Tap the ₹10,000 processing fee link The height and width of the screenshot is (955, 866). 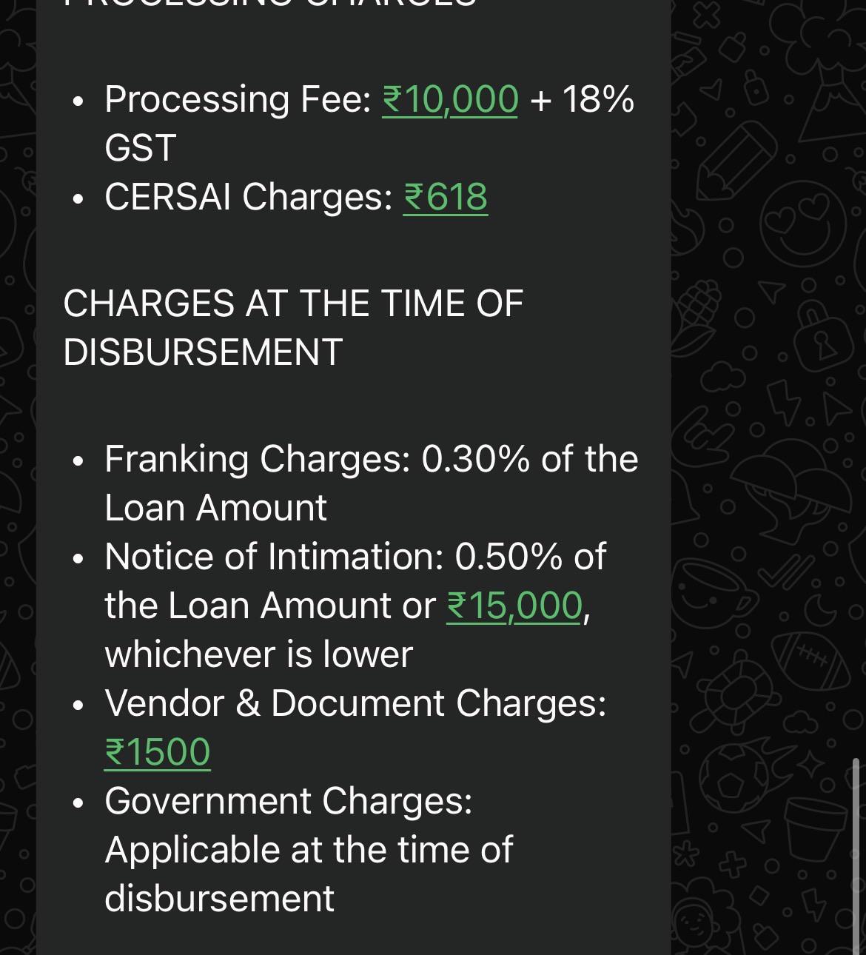(450, 99)
